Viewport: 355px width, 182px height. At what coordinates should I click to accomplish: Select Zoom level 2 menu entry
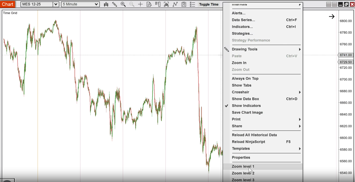point(263,173)
